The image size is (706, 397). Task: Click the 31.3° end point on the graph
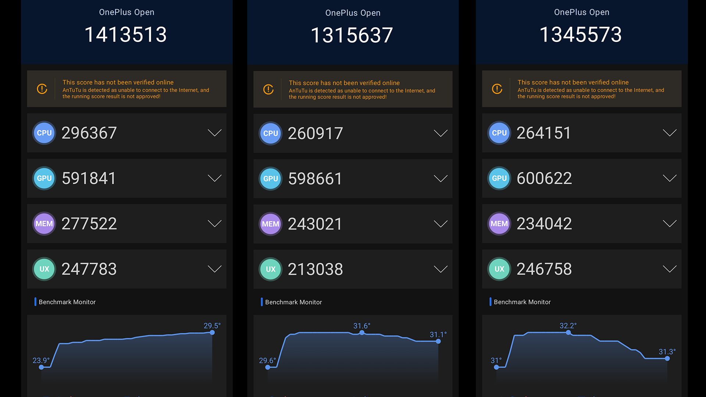click(x=667, y=358)
